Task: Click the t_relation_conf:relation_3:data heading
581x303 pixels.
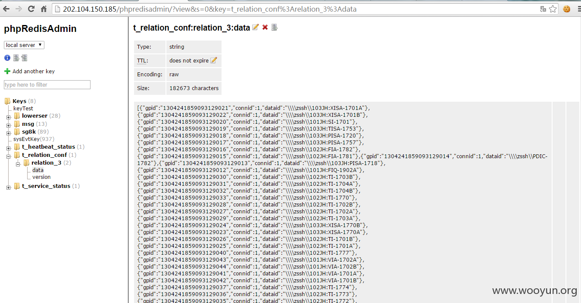Action: [191, 28]
